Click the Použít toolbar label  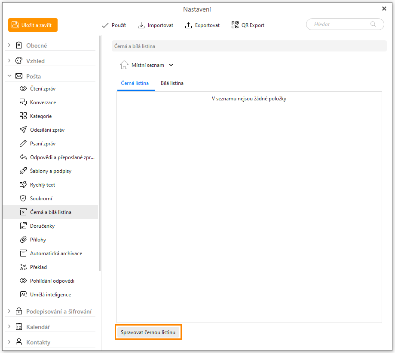click(119, 25)
